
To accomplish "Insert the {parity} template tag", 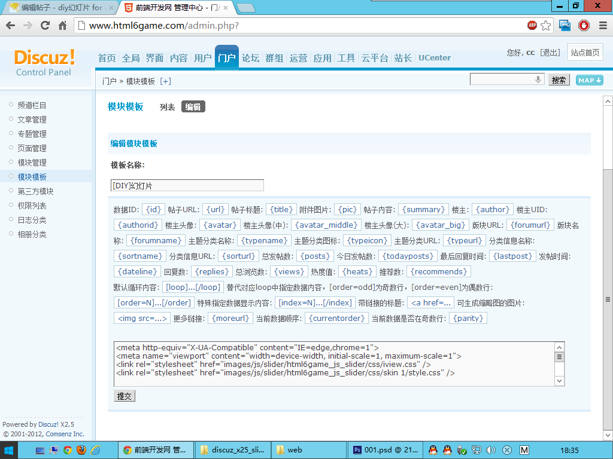I will tap(468, 319).
